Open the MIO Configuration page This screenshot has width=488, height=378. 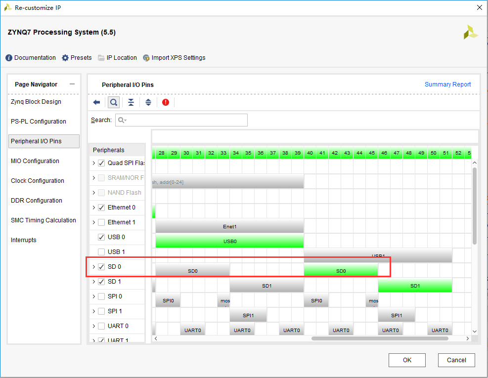click(35, 161)
